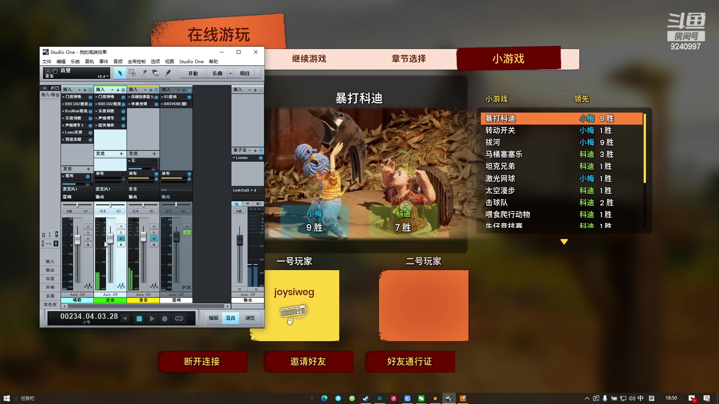Open the 视图 menu

169,61
